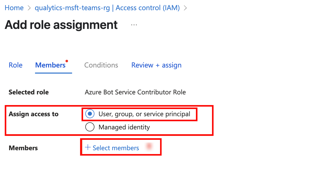
Task: Click the Selected role label
Action: click(x=28, y=92)
